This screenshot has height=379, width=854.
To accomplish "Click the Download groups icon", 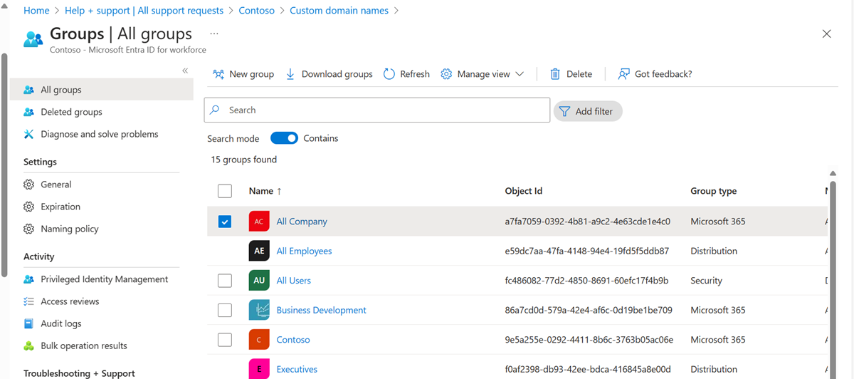I will point(290,74).
